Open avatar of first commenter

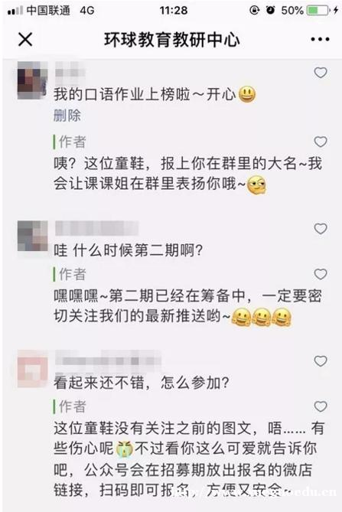point(32,80)
